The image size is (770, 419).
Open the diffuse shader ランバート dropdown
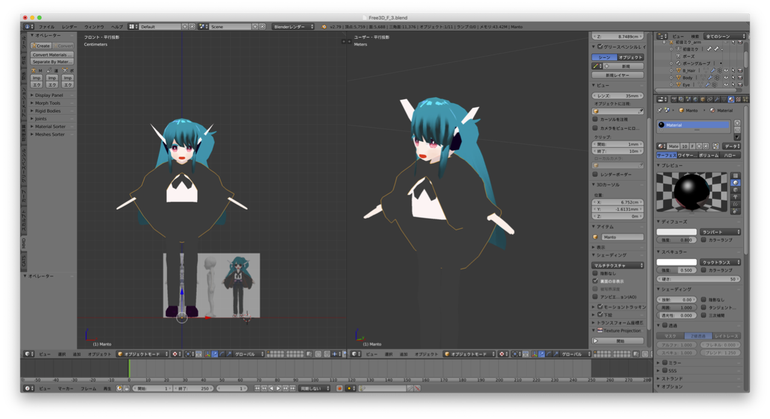720,232
